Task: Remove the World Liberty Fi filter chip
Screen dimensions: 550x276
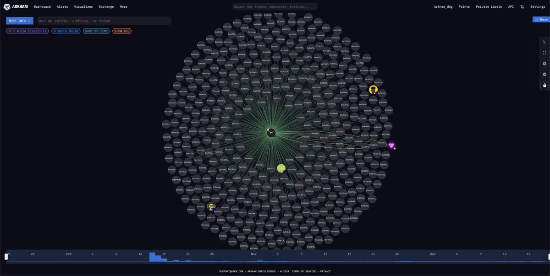Action: point(10,31)
